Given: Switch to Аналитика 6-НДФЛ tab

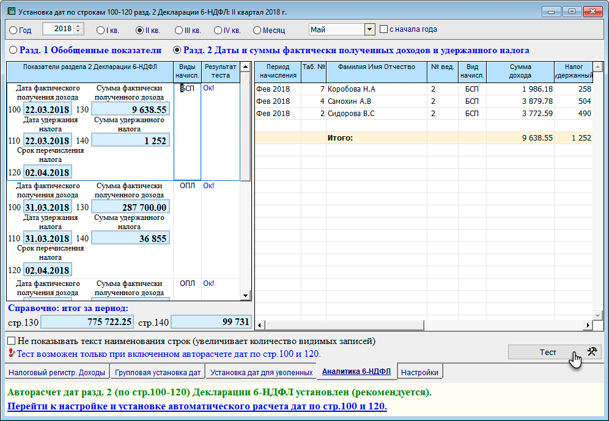Looking at the screenshot, I should [356, 371].
